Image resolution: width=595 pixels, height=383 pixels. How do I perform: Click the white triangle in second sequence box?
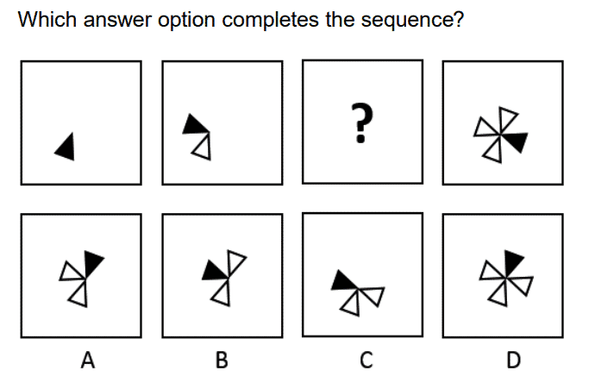click(202, 149)
